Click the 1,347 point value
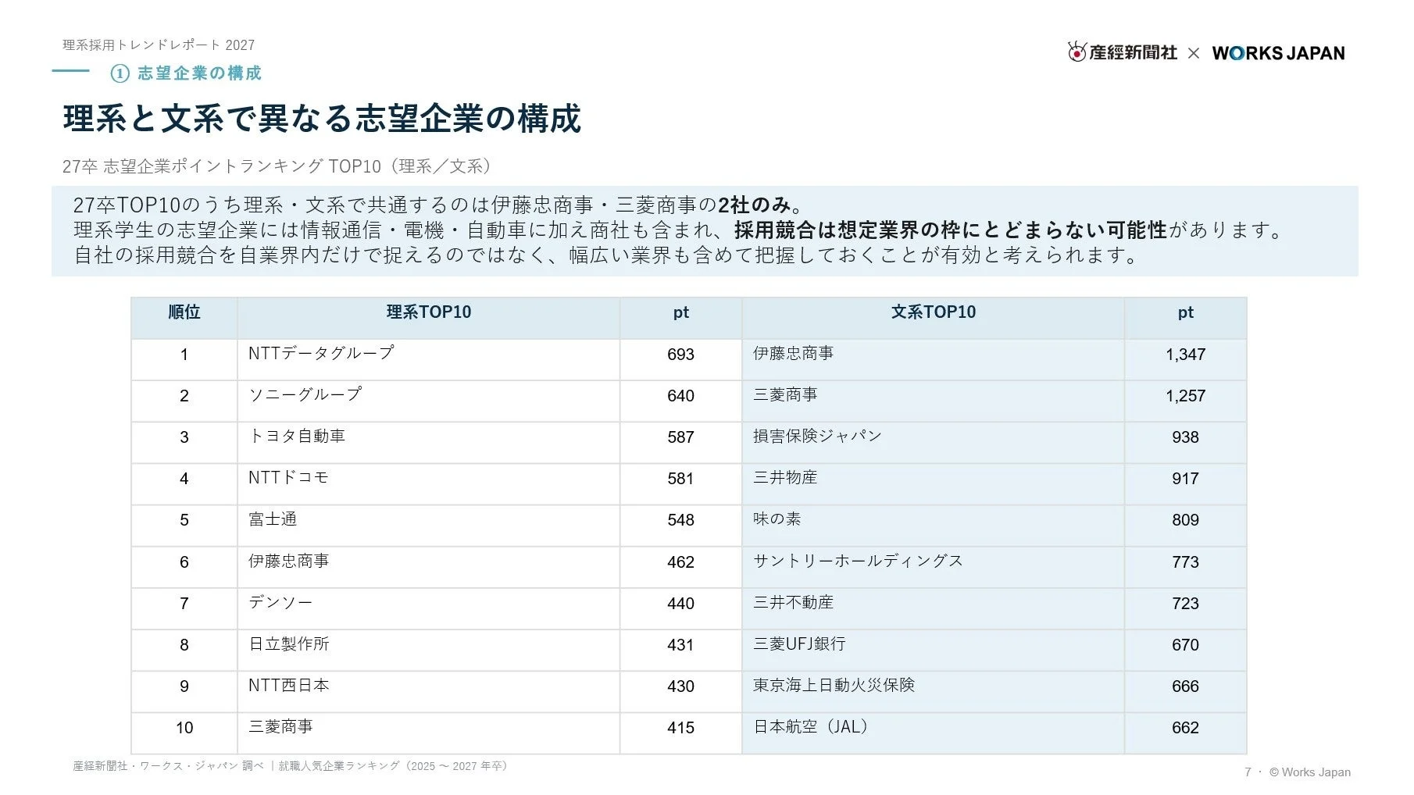Image resolution: width=1414 pixels, height=795 pixels. click(x=1185, y=355)
